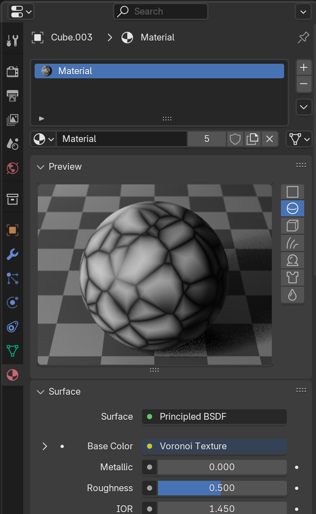Select the cloth preview type
Screen dimensions: 316x514
pyautogui.click(x=292, y=278)
